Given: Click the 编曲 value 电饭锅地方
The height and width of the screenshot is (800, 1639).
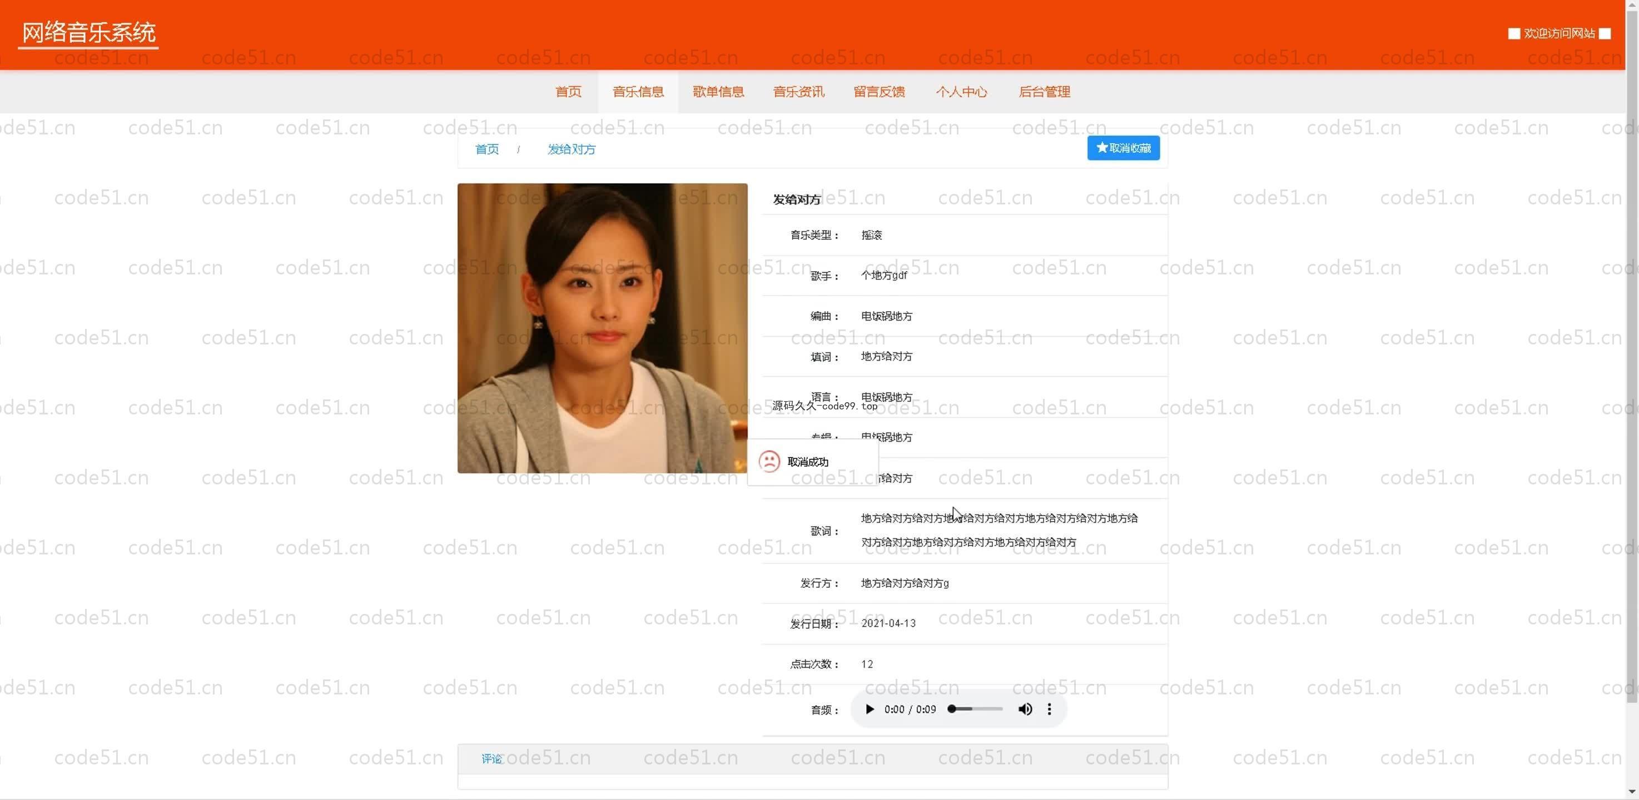Looking at the screenshot, I should point(886,316).
